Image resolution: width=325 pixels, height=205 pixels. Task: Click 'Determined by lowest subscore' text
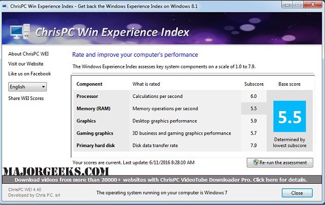coord(289,143)
